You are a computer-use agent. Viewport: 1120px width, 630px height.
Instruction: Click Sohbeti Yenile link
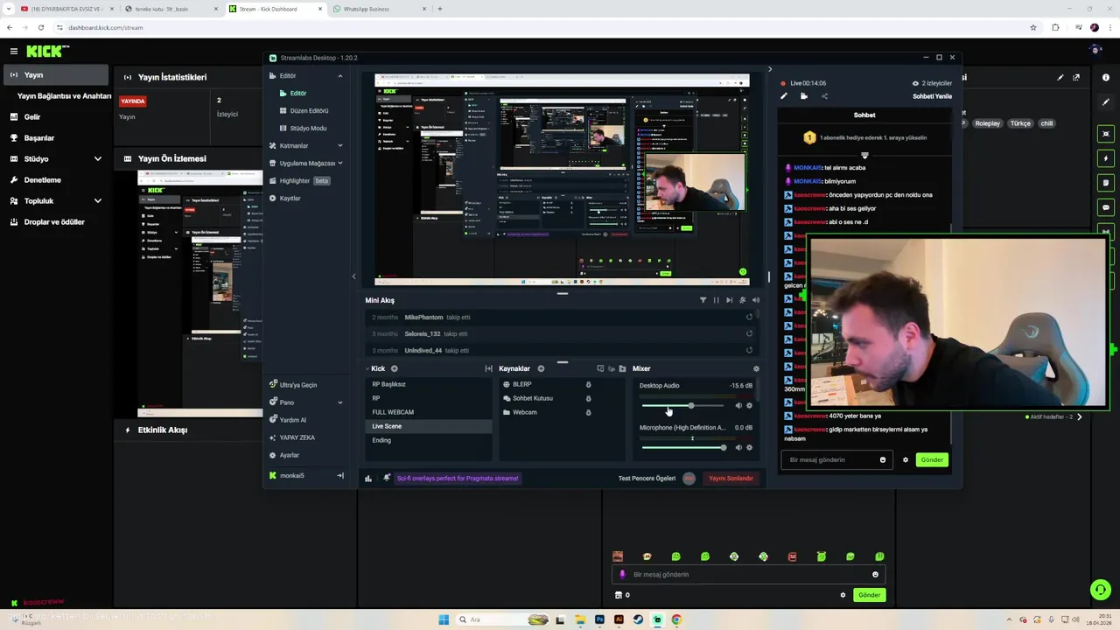[x=932, y=96]
